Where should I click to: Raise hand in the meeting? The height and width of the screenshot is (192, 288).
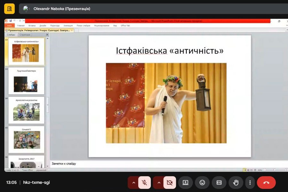coord(236,182)
